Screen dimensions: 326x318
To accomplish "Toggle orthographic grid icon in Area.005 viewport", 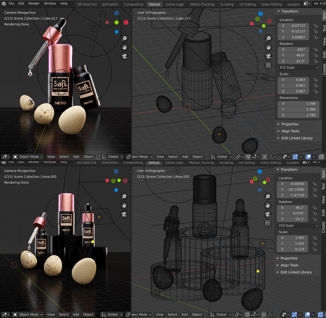I will tap(268, 223).
